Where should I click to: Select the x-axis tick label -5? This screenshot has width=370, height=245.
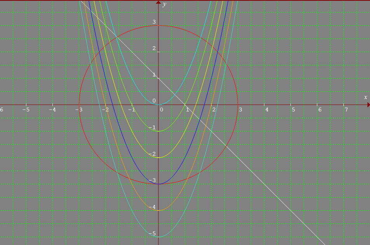26,110
